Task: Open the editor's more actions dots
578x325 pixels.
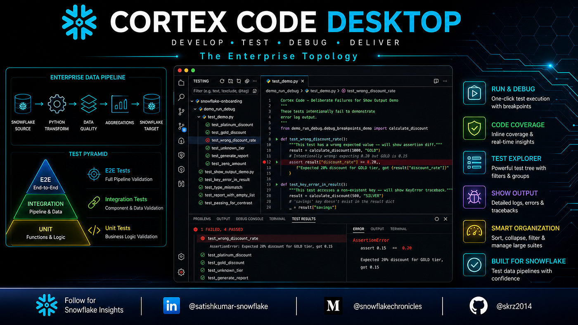Action: pos(445,81)
